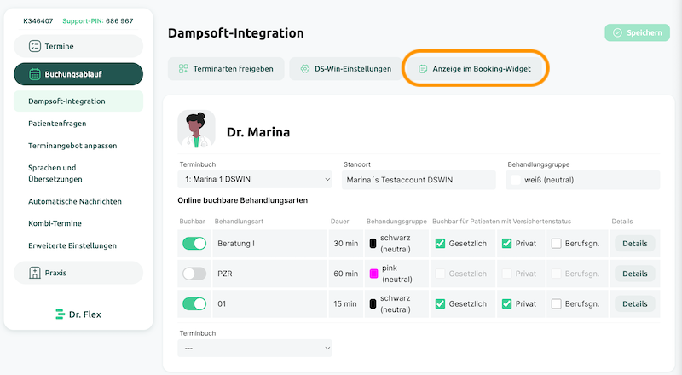
Task: Open Sprachen und Übersetzungen
Action: 55,173
